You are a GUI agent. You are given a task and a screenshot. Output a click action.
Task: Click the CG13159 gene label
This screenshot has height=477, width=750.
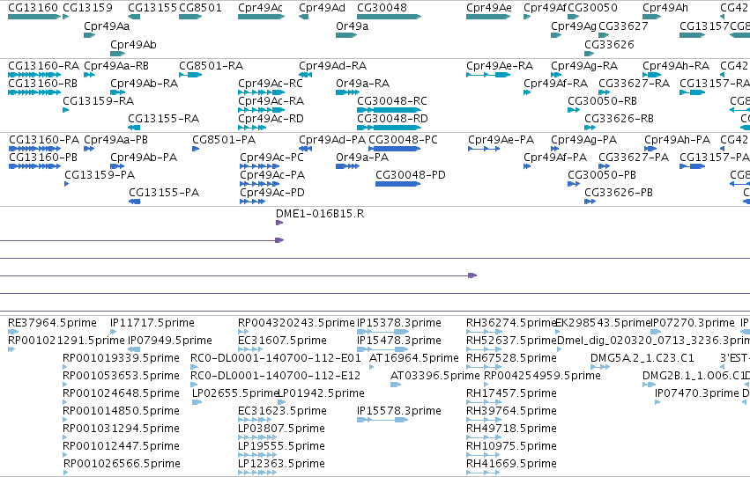(x=87, y=8)
